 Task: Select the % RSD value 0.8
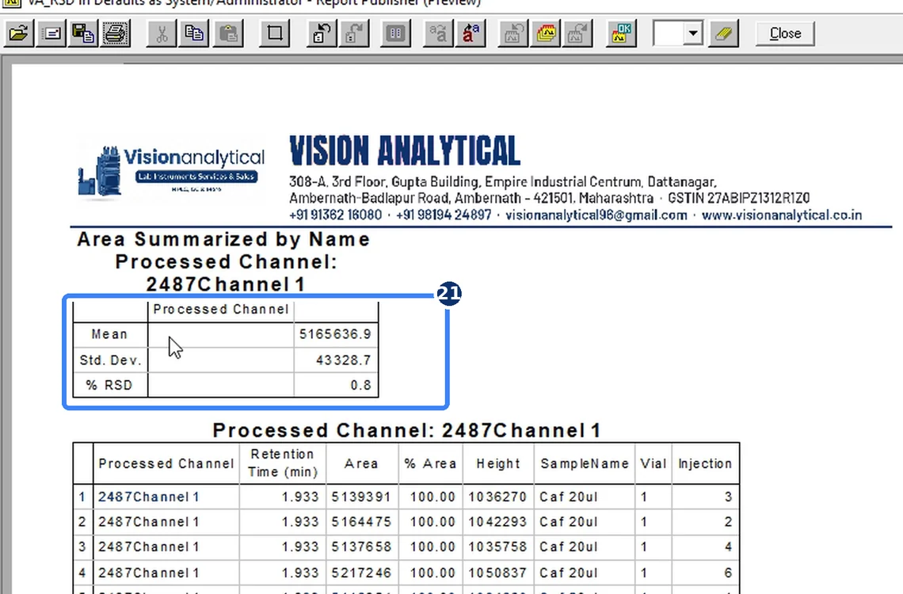(x=361, y=385)
